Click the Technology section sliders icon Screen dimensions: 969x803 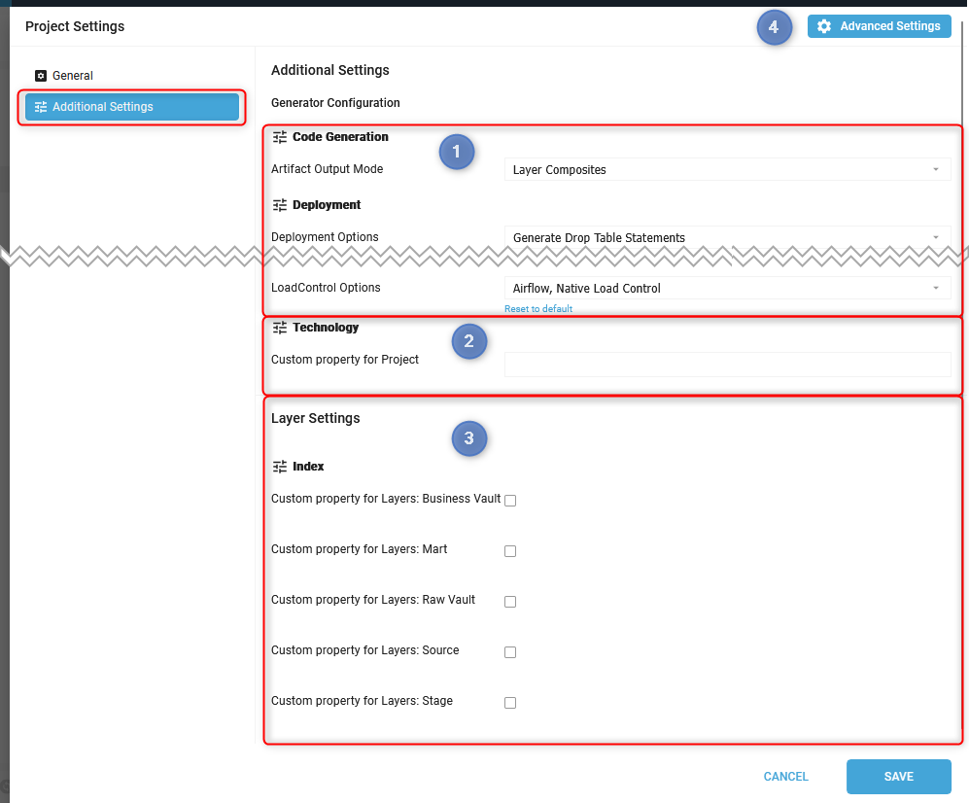coord(280,328)
